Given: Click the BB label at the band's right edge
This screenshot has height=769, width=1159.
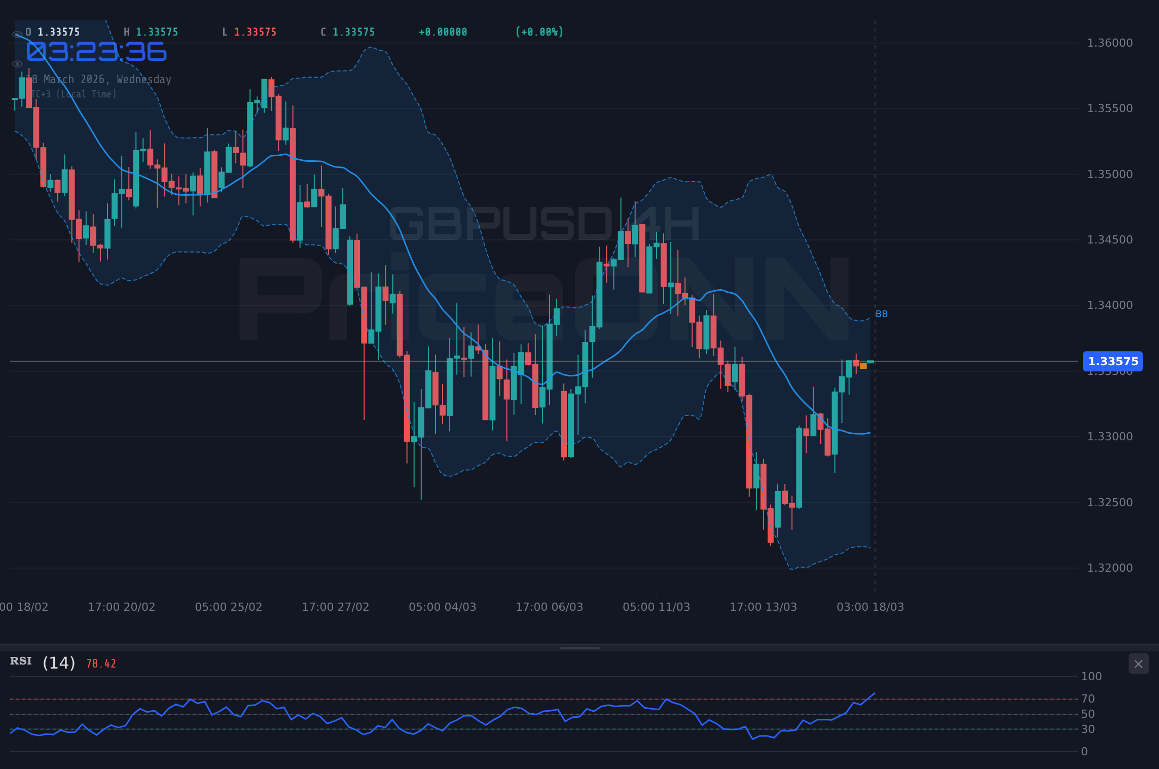Looking at the screenshot, I should (881, 314).
